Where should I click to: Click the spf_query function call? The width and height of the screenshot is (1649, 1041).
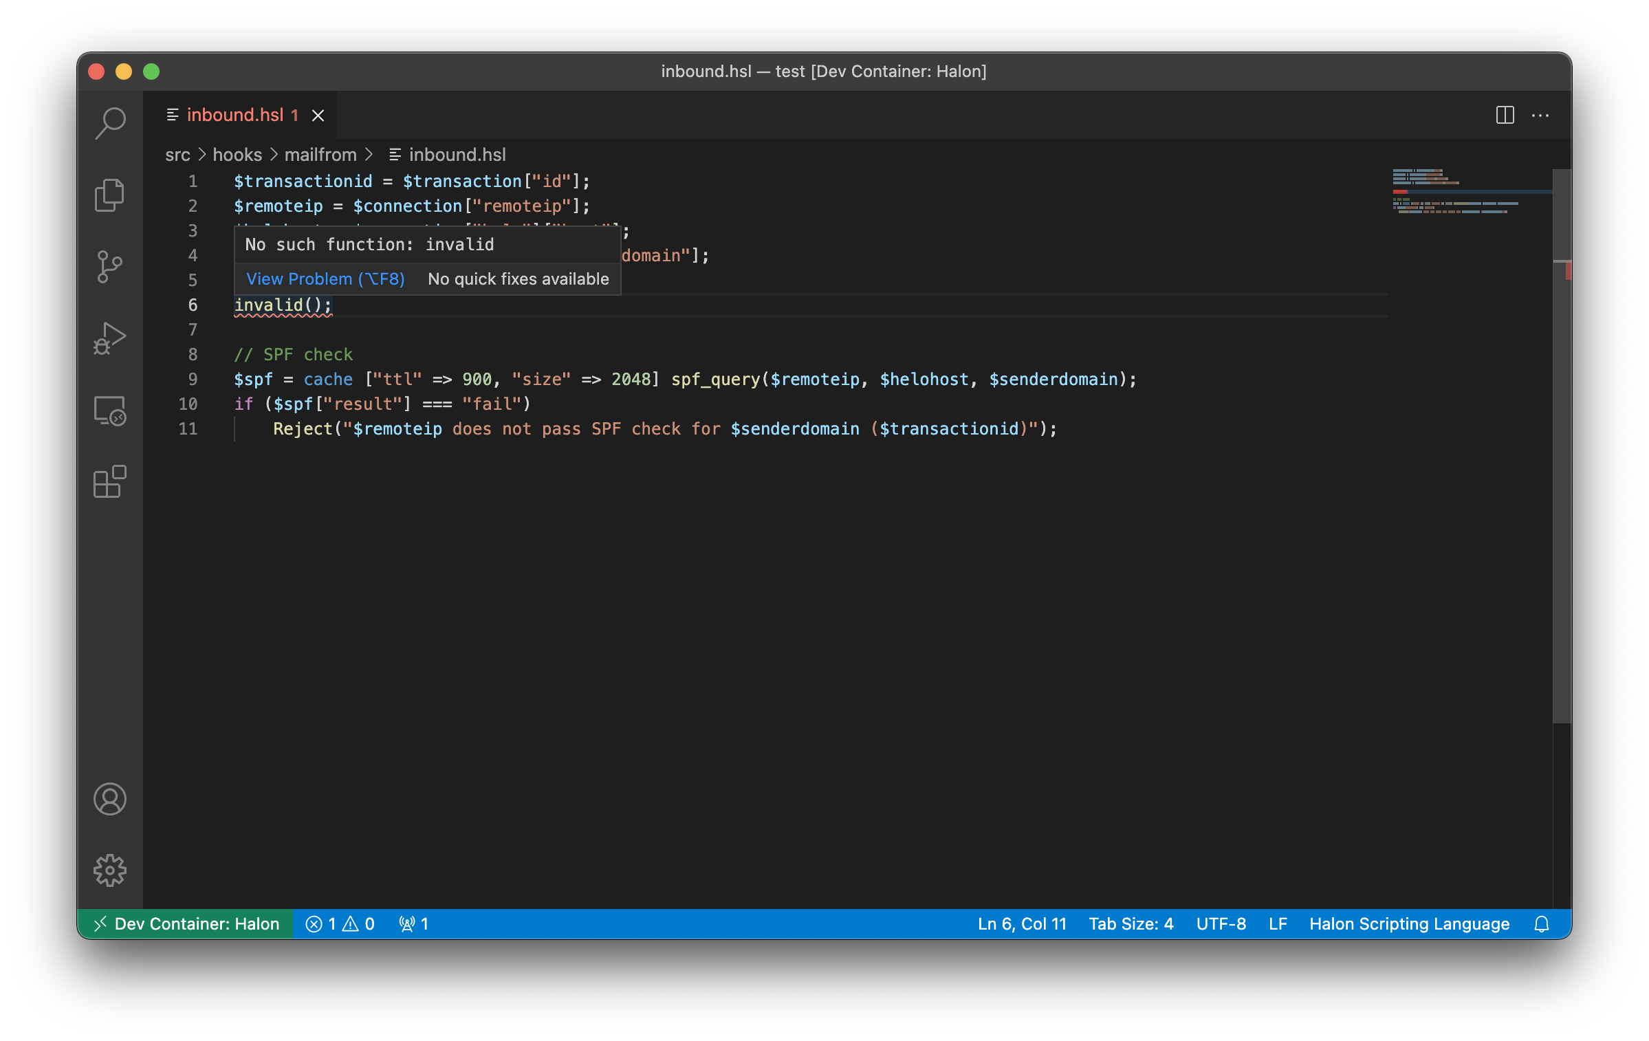pos(715,379)
